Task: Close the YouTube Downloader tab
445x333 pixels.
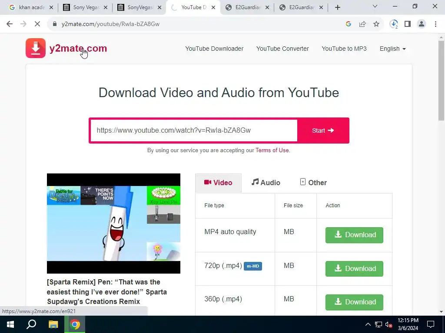Action: (x=213, y=7)
